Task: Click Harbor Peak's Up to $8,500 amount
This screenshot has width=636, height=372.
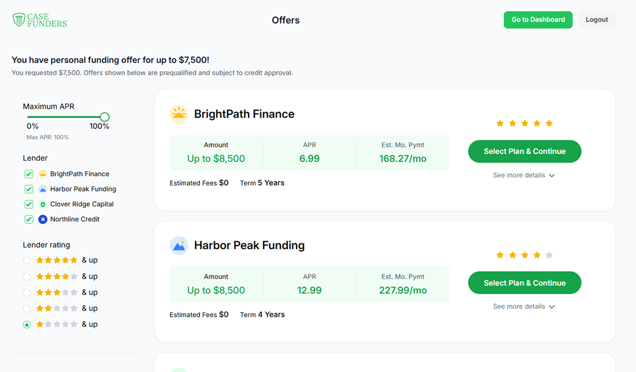Action: [216, 290]
